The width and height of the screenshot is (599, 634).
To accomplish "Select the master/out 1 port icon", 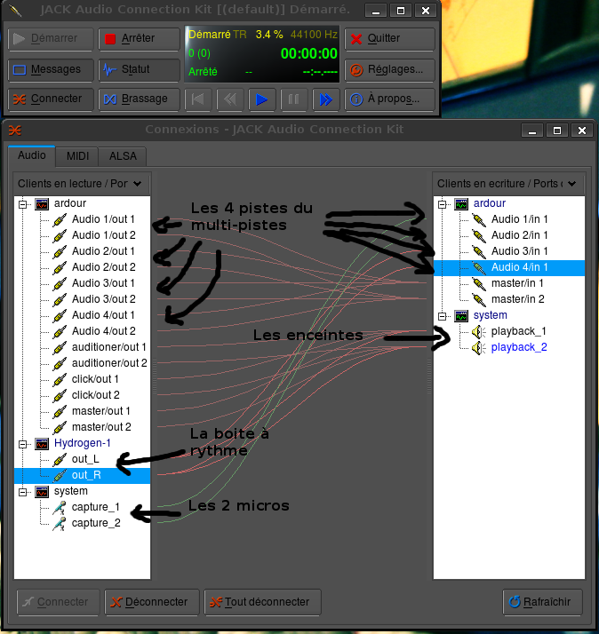I will coord(60,412).
